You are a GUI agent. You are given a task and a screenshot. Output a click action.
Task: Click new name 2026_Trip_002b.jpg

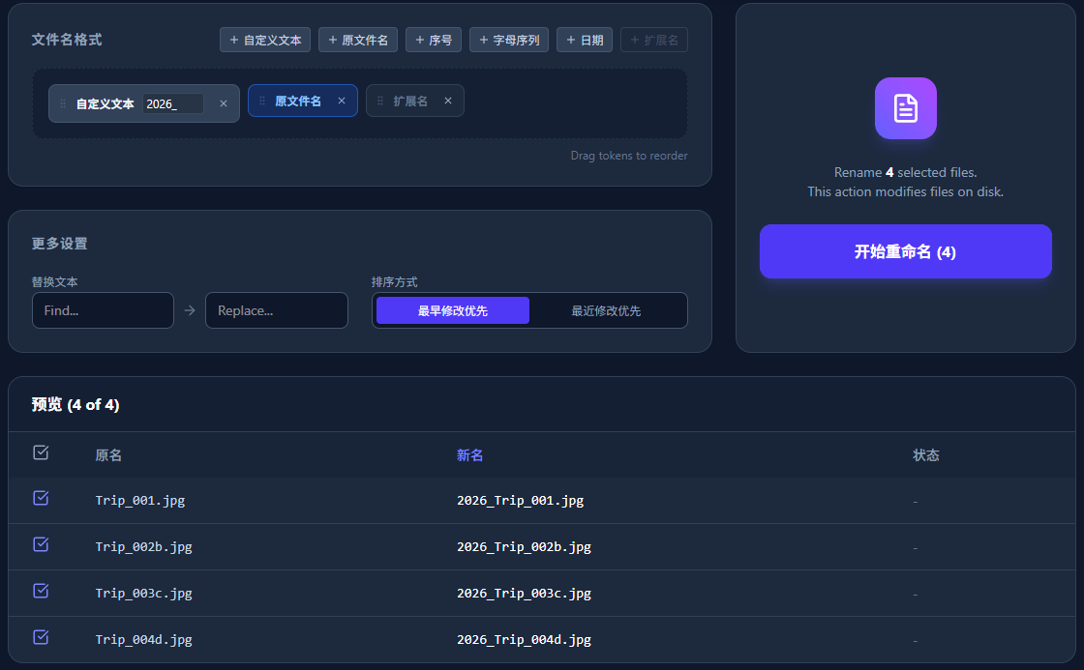click(x=524, y=547)
